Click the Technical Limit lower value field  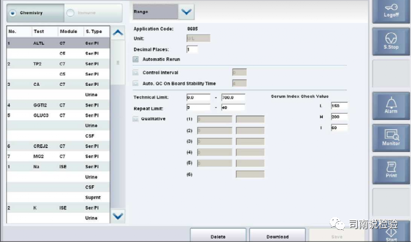pyautogui.click(x=199, y=97)
